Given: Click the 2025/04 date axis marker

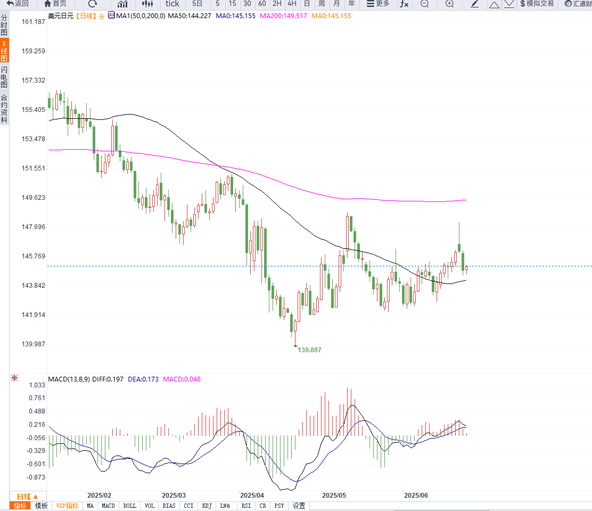Looking at the screenshot, I should [252, 496].
